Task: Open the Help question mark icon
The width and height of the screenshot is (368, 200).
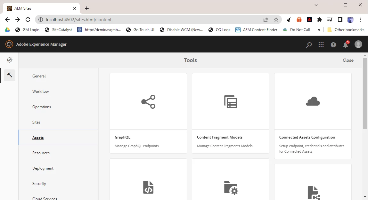Action: (333, 44)
